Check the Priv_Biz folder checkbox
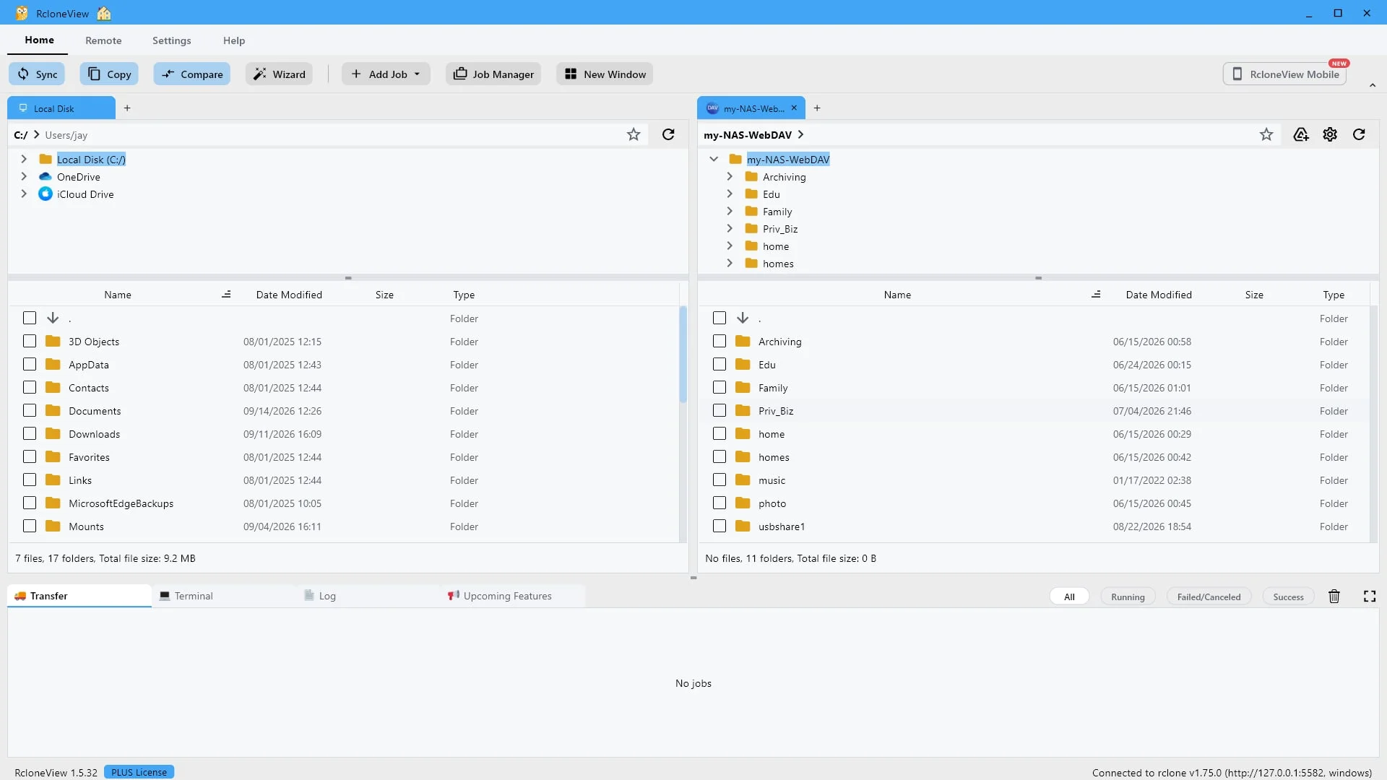Image resolution: width=1387 pixels, height=780 pixels. coord(720,410)
